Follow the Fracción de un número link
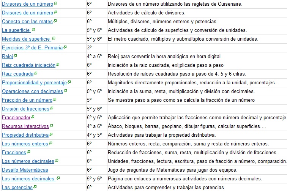The height and width of the screenshot is (191, 287). (27, 100)
